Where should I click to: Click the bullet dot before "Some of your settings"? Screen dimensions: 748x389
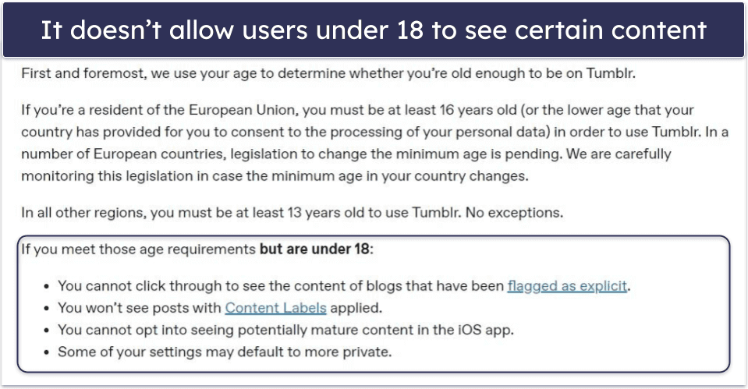[x=48, y=352]
